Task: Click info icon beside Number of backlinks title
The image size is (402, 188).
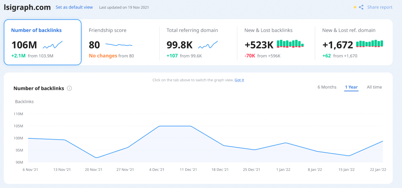Action: click(x=69, y=88)
